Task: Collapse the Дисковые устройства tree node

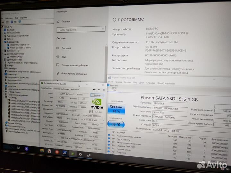Action: tap(3, 54)
